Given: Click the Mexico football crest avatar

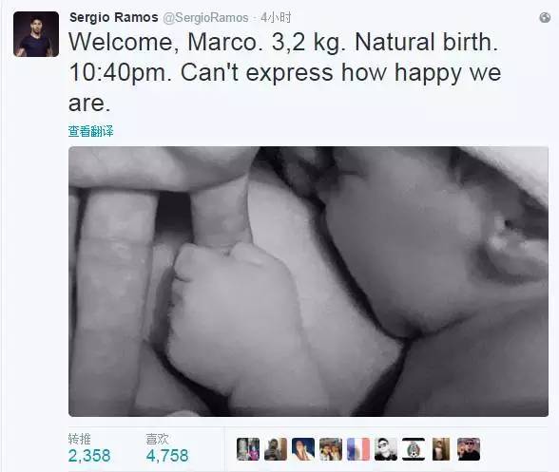Looking at the screenshot, I should (414, 449).
